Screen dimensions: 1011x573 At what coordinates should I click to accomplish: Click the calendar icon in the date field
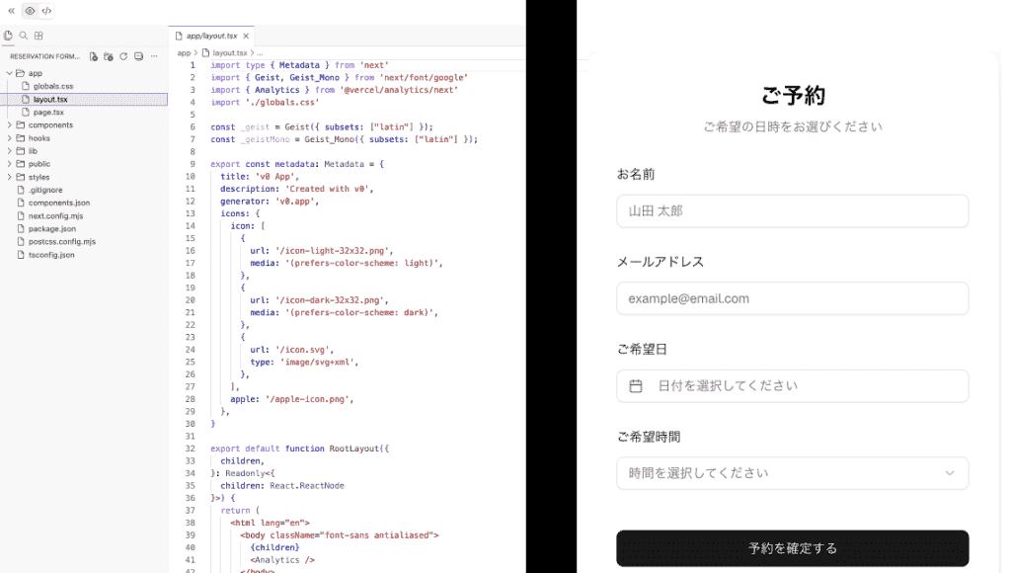click(636, 386)
